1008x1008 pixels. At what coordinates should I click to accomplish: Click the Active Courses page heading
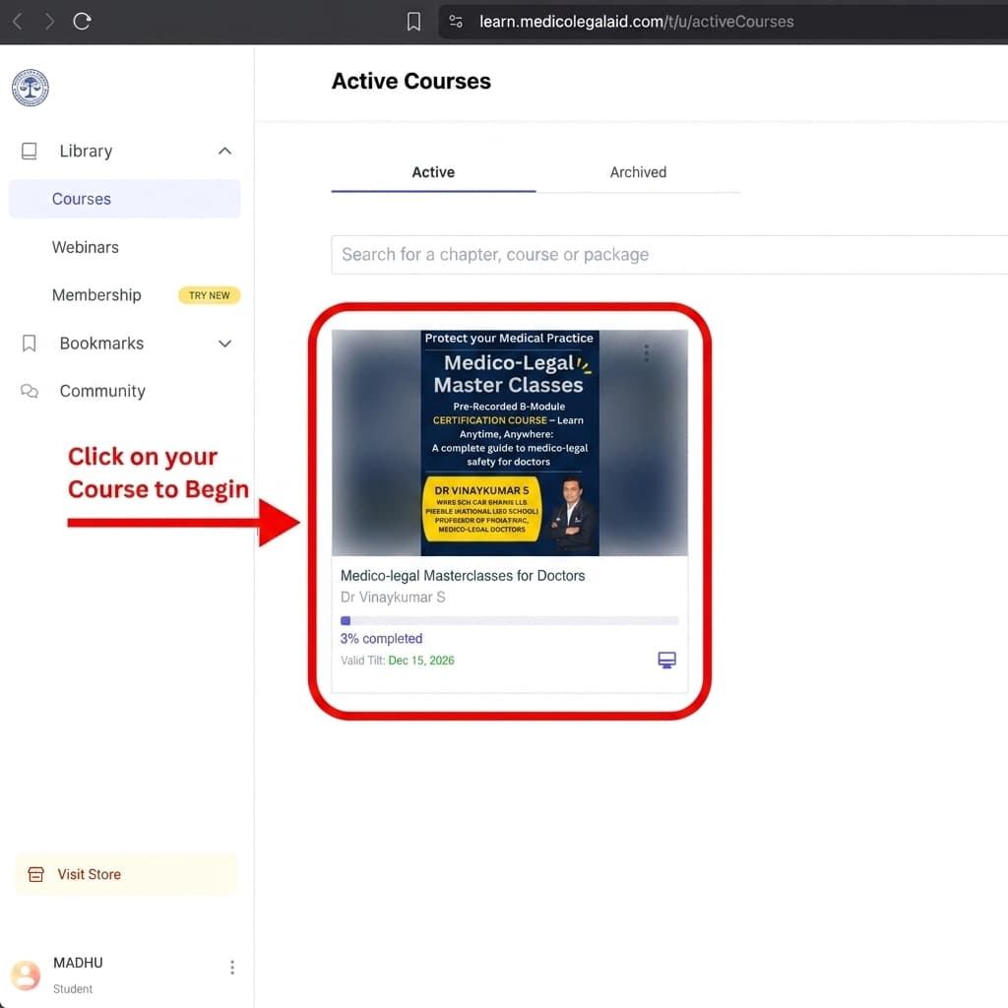click(410, 82)
